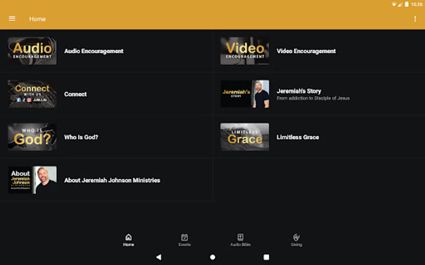Image resolution: width=425 pixels, height=265 pixels.
Task: Switch to the Events tab label
Action: [x=184, y=245]
